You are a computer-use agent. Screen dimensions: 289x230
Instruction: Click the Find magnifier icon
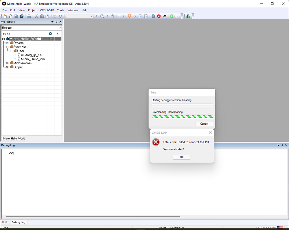pos(102,16)
